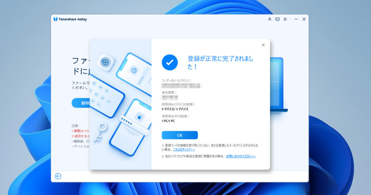Click the blurred user email address field

182,86
